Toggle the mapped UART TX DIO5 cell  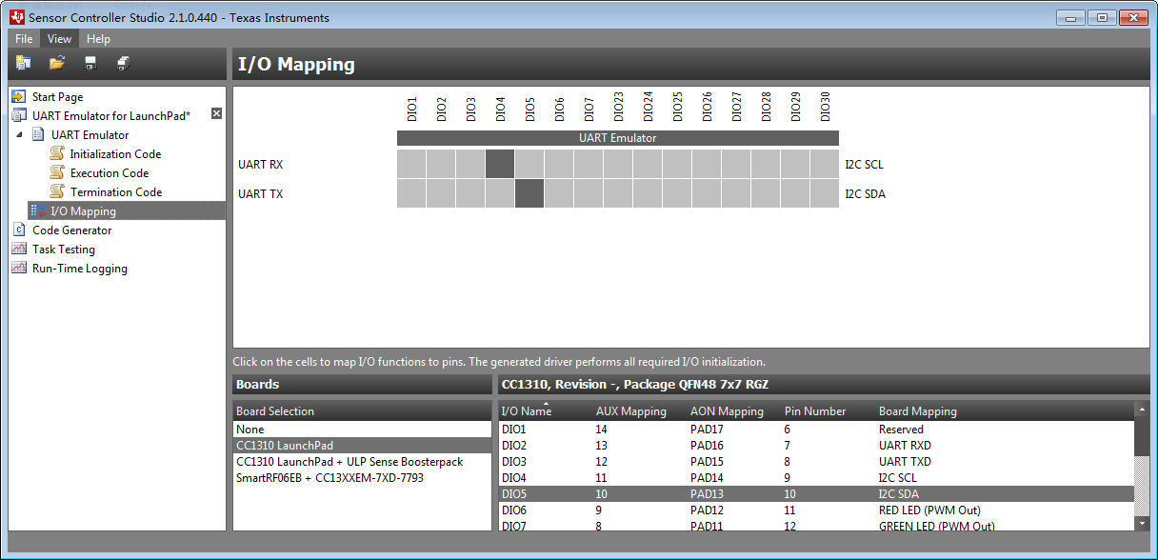[x=529, y=193]
